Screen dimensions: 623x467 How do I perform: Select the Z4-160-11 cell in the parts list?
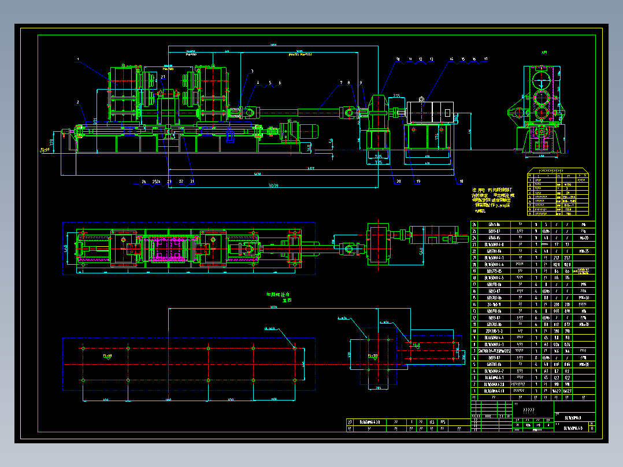click(494, 305)
